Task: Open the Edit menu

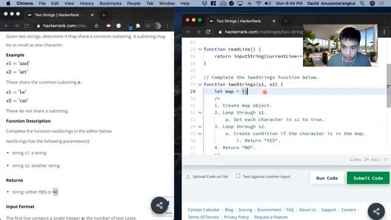Action: click(x=55, y=3)
